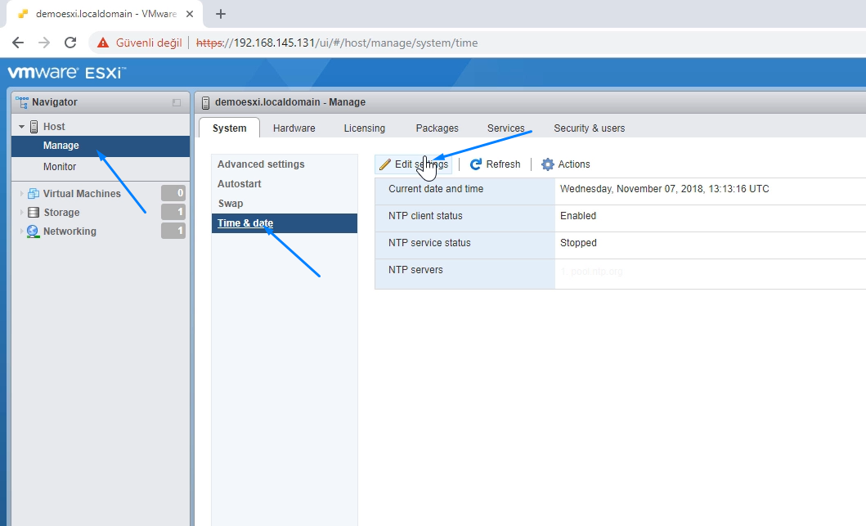Click the Refresh arrow icon
866x526 pixels.
[476, 164]
